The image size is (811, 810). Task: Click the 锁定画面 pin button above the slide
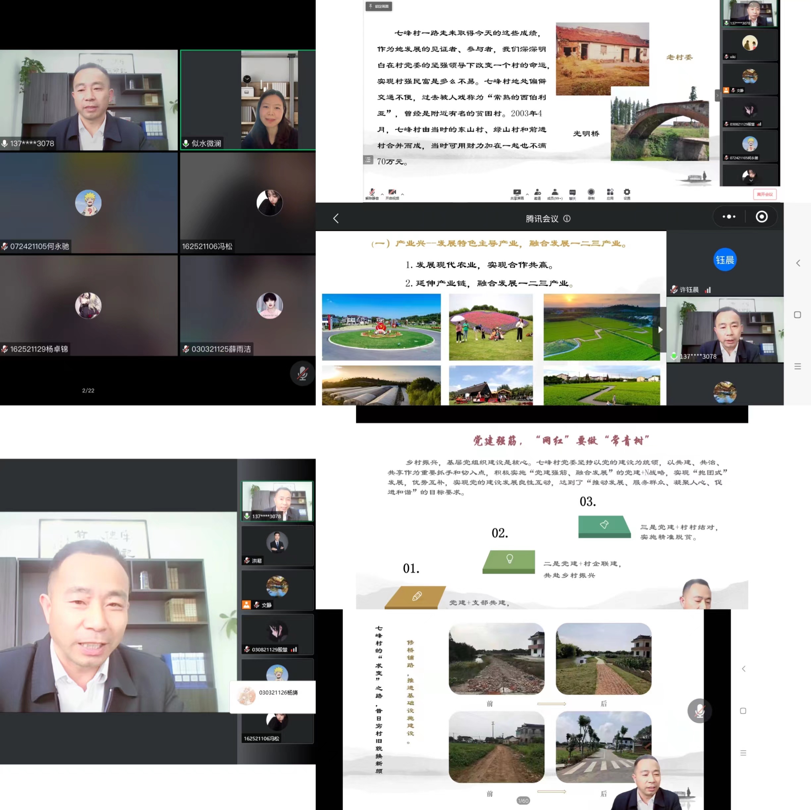379,6
